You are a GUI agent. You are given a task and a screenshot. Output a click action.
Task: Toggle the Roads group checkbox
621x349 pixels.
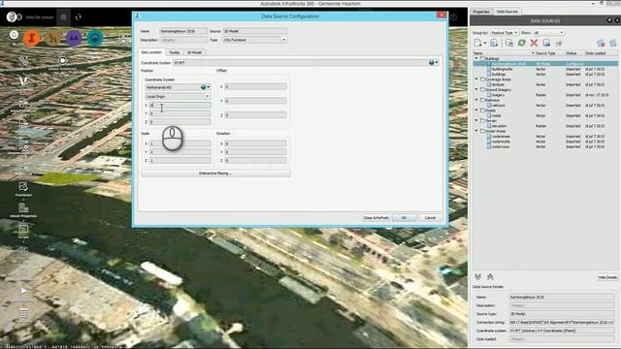(482, 111)
